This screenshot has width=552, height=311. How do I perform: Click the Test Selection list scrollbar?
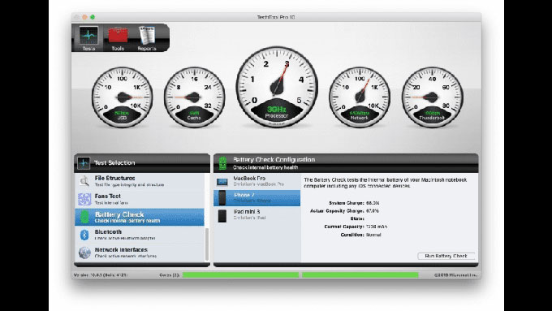coord(207,244)
